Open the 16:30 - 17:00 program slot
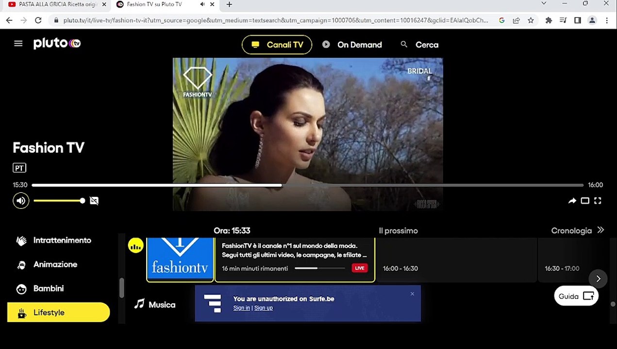The height and width of the screenshot is (349, 617). coord(573,259)
